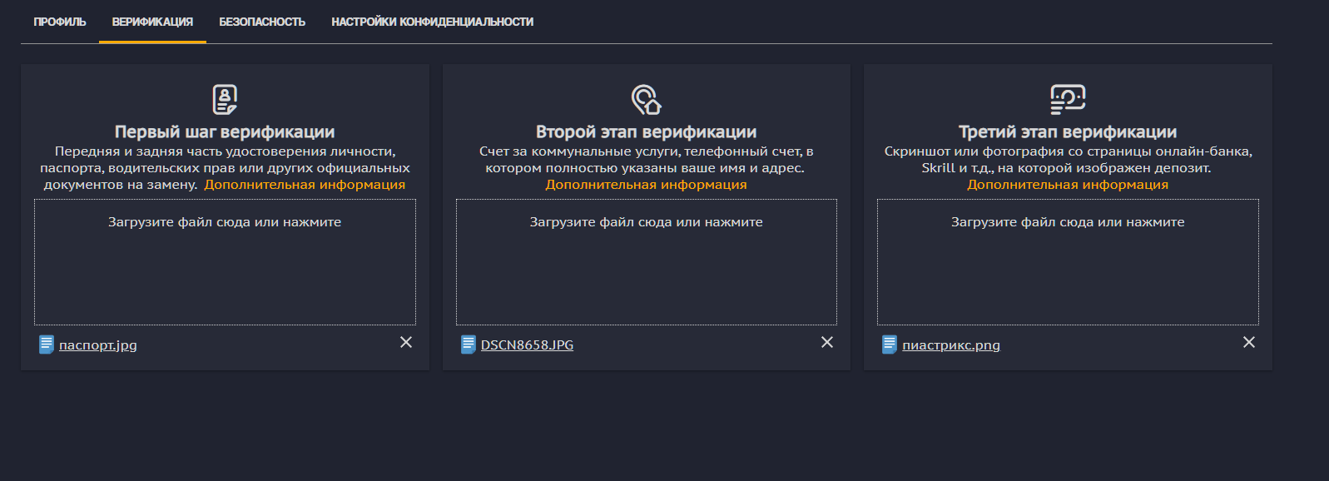Click the first step file upload dropzone

pyautogui.click(x=225, y=262)
